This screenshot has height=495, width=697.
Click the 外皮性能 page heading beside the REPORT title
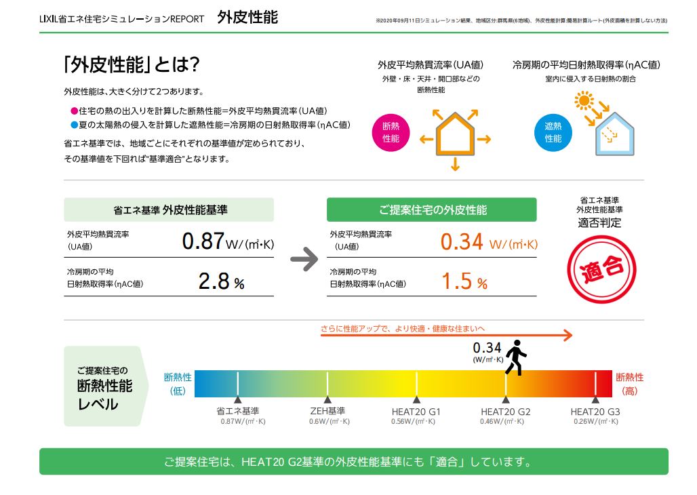[247, 18]
